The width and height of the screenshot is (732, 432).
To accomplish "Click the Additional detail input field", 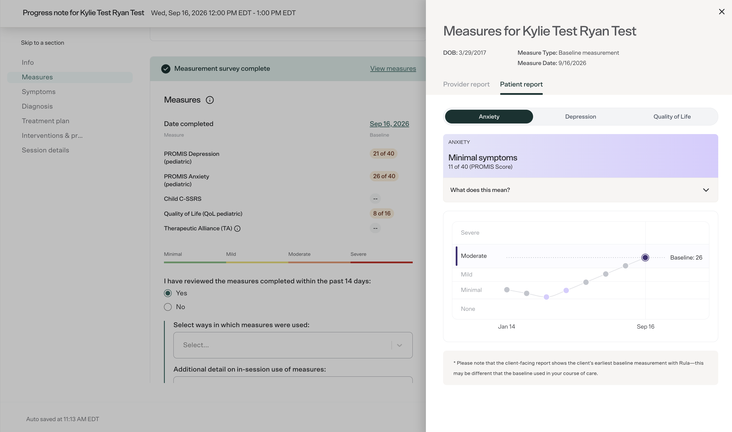I will (293, 380).
